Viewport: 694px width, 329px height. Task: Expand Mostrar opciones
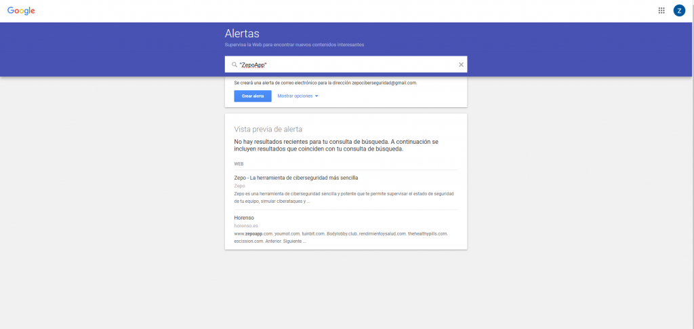tap(295, 96)
